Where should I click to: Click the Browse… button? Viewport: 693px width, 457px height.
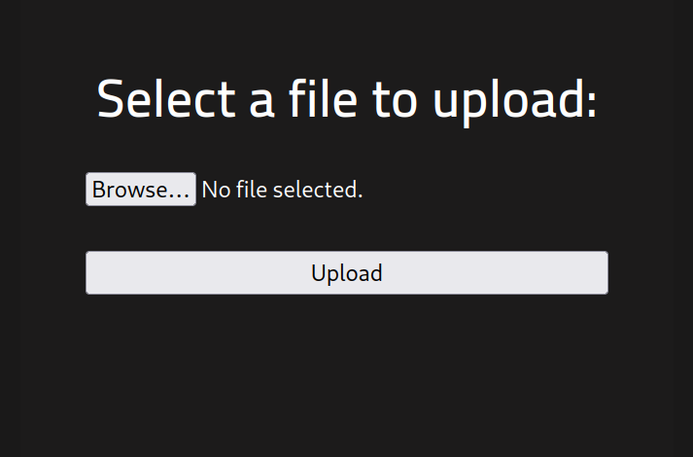[141, 190]
